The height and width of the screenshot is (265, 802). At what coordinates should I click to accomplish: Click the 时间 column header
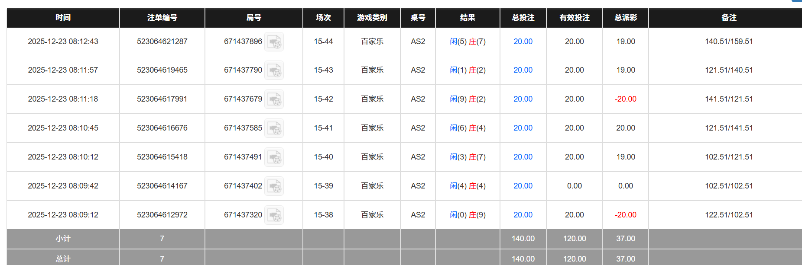(63, 18)
